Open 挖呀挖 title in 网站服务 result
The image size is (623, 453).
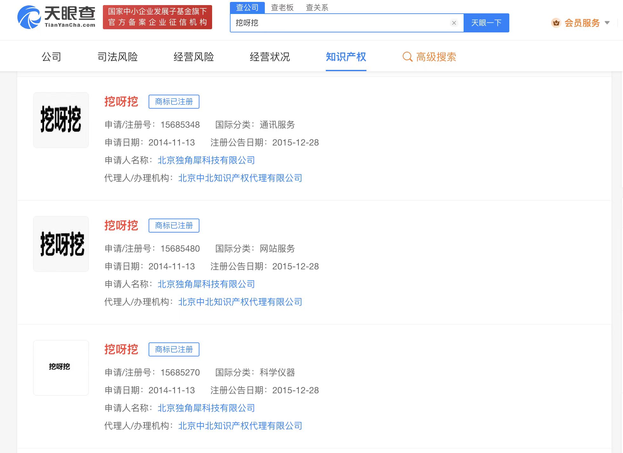pyautogui.click(x=121, y=226)
